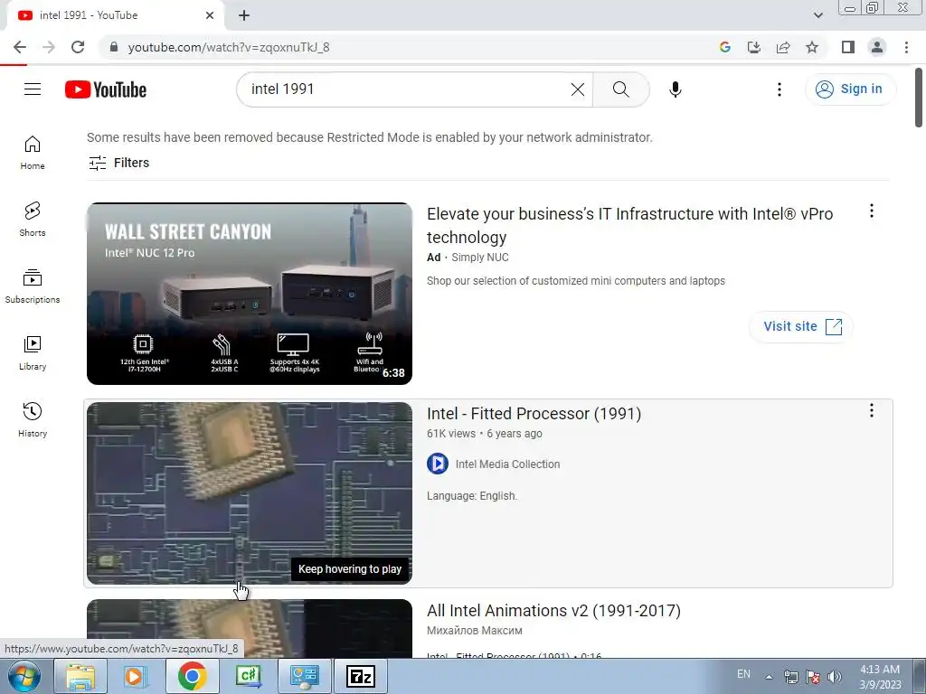The height and width of the screenshot is (694, 926).
Task: Open the Elevate your business's IT Infrastructure ad title
Action: tap(629, 225)
